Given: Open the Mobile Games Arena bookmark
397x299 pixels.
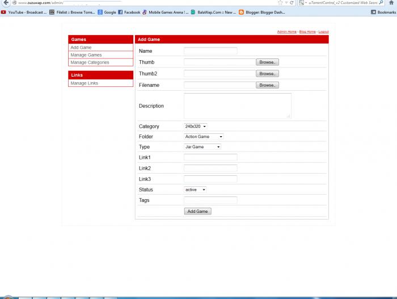Looking at the screenshot, I should tap(166, 12).
